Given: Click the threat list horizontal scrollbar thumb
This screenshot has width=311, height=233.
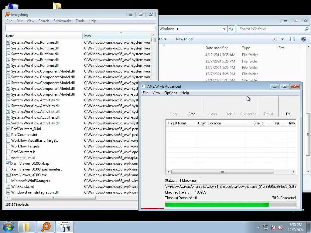Looking at the screenshot, I should (x=222, y=172).
